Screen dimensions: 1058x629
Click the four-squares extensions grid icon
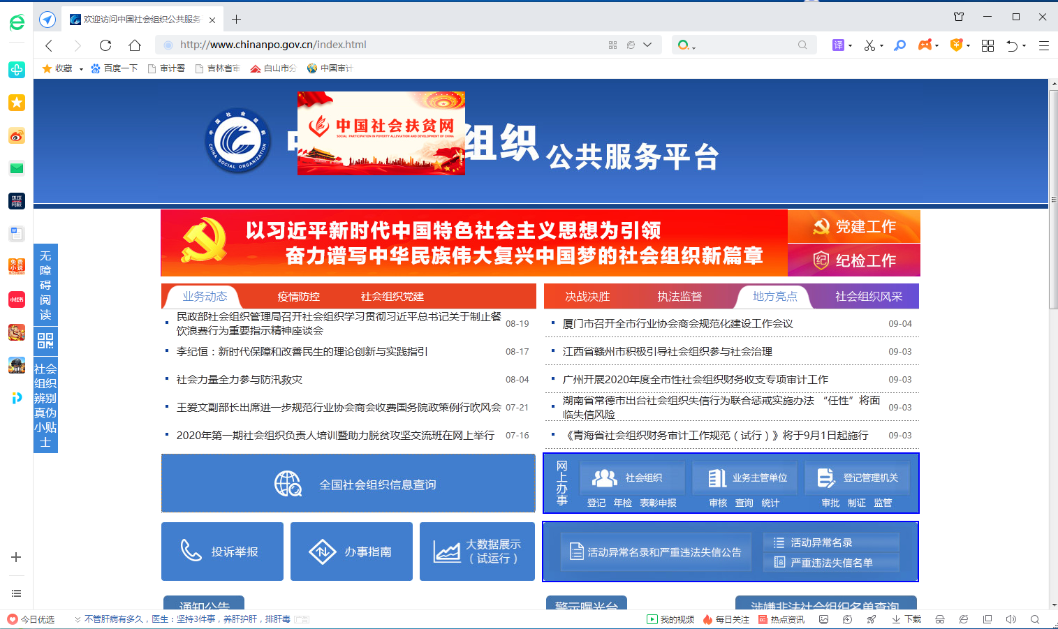987,45
